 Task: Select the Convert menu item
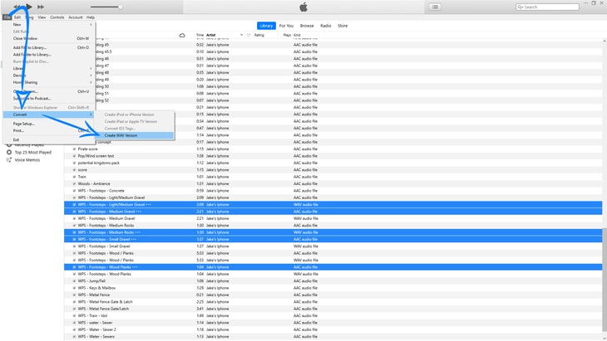(x=49, y=114)
